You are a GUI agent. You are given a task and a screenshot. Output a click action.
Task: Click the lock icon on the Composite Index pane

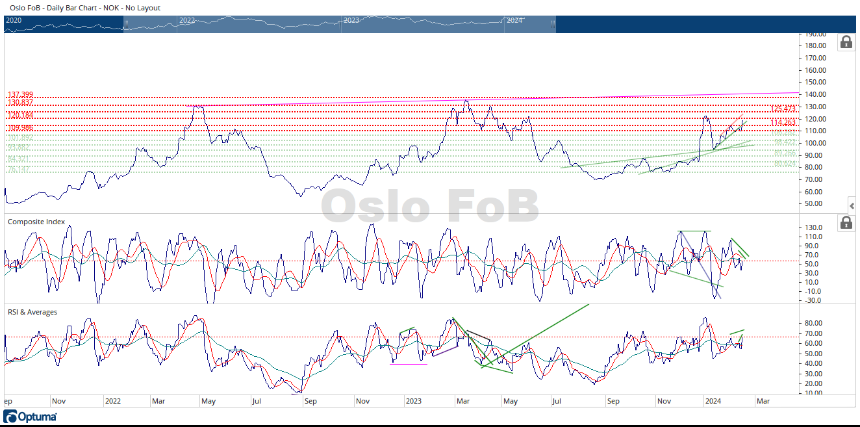click(846, 223)
